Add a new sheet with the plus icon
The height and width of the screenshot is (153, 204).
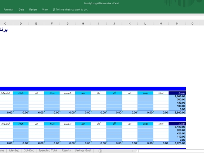coord(100,151)
